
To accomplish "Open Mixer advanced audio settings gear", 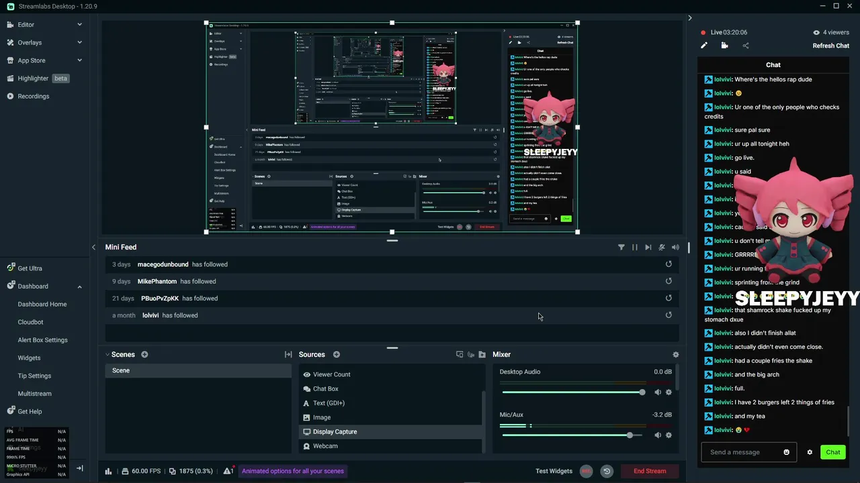I will pyautogui.click(x=675, y=354).
